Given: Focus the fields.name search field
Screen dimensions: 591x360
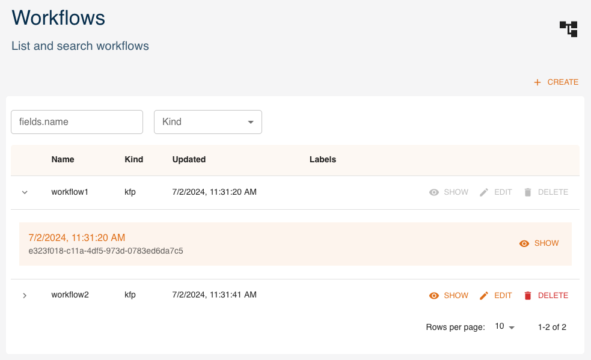Looking at the screenshot, I should [x=77, y=122].
